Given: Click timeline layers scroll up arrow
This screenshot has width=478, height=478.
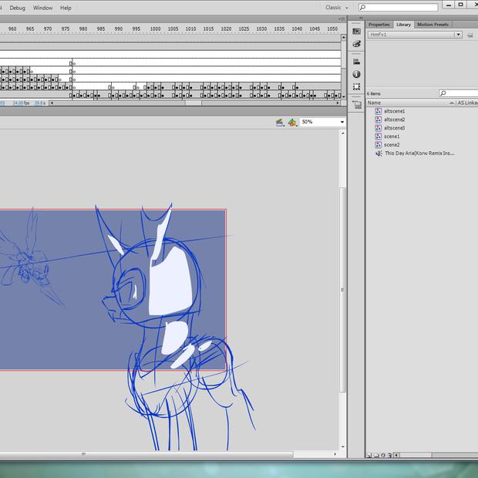Looking at the screenshot, I should (x=343, y=38).
